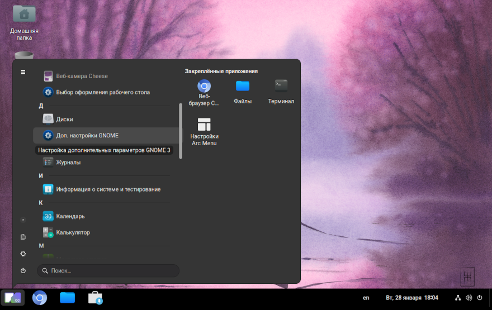The width and height of the screenshot is (492, 310).
Task: Open Chromium from the bottom taskbar
Action: click(39, 298)
